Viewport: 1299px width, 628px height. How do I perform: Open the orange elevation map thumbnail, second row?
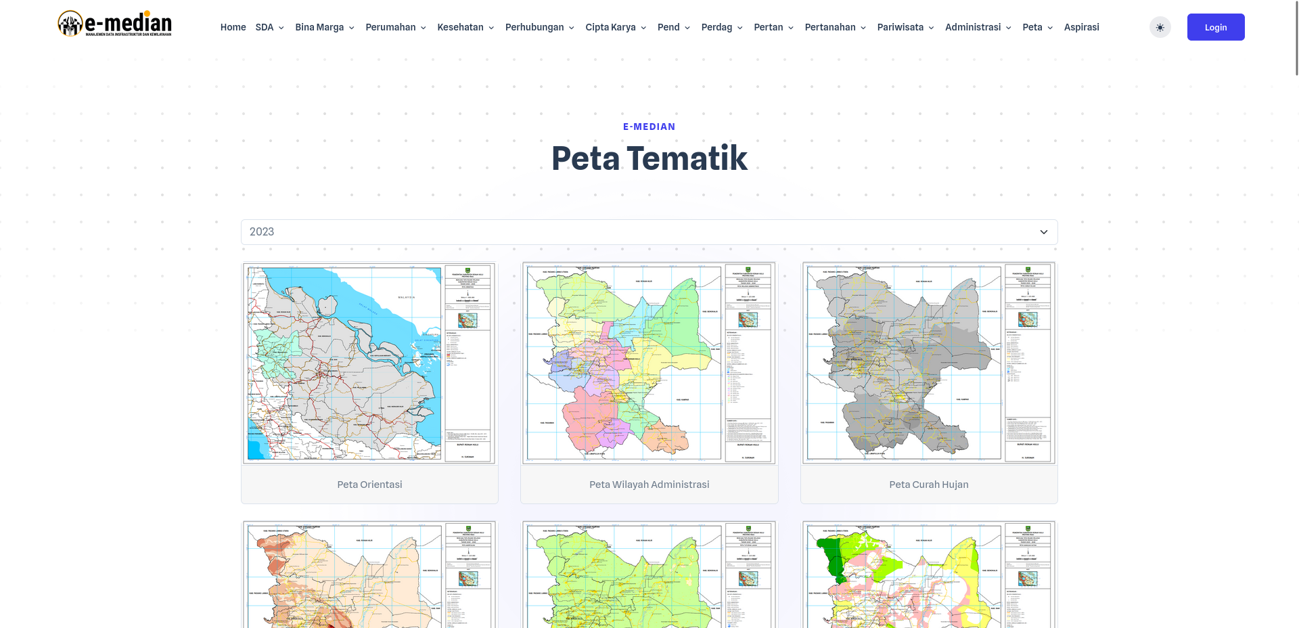(x=369, y=575)
